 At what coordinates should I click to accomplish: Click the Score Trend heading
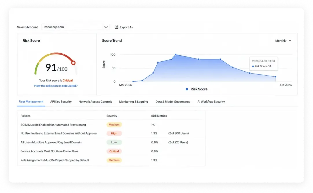tap(112, 41)
